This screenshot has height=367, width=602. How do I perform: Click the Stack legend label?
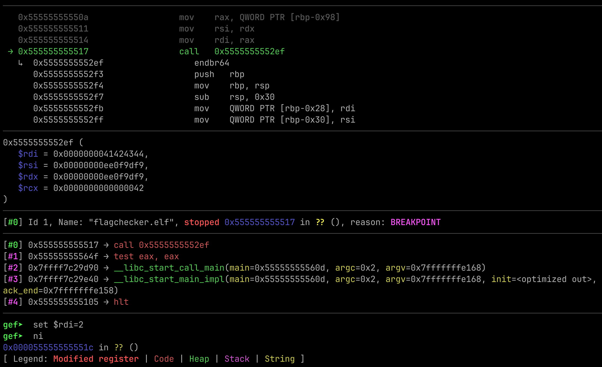point(237,359)
